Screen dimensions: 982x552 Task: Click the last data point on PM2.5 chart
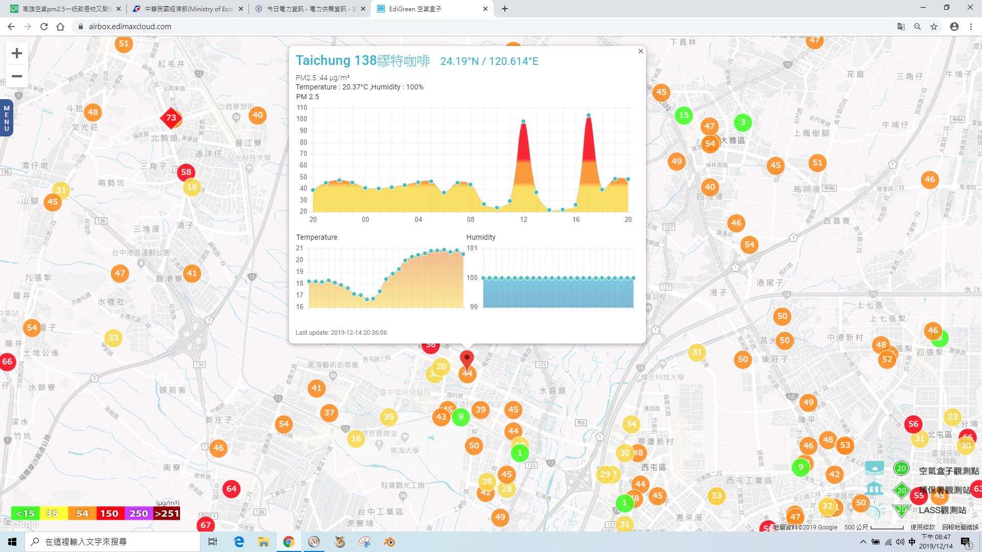628,179
